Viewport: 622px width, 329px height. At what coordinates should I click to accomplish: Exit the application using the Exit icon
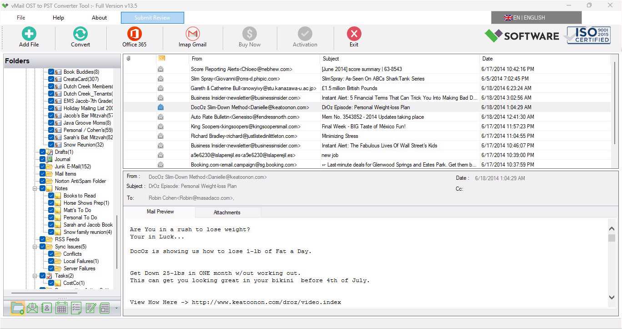354,34
